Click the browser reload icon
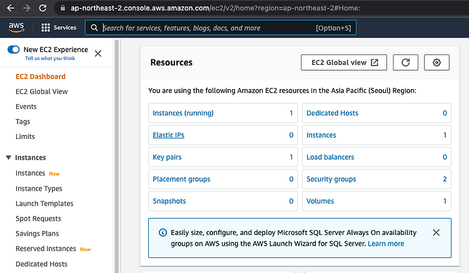This screenshot has height=273, width=469. [43, 8]
